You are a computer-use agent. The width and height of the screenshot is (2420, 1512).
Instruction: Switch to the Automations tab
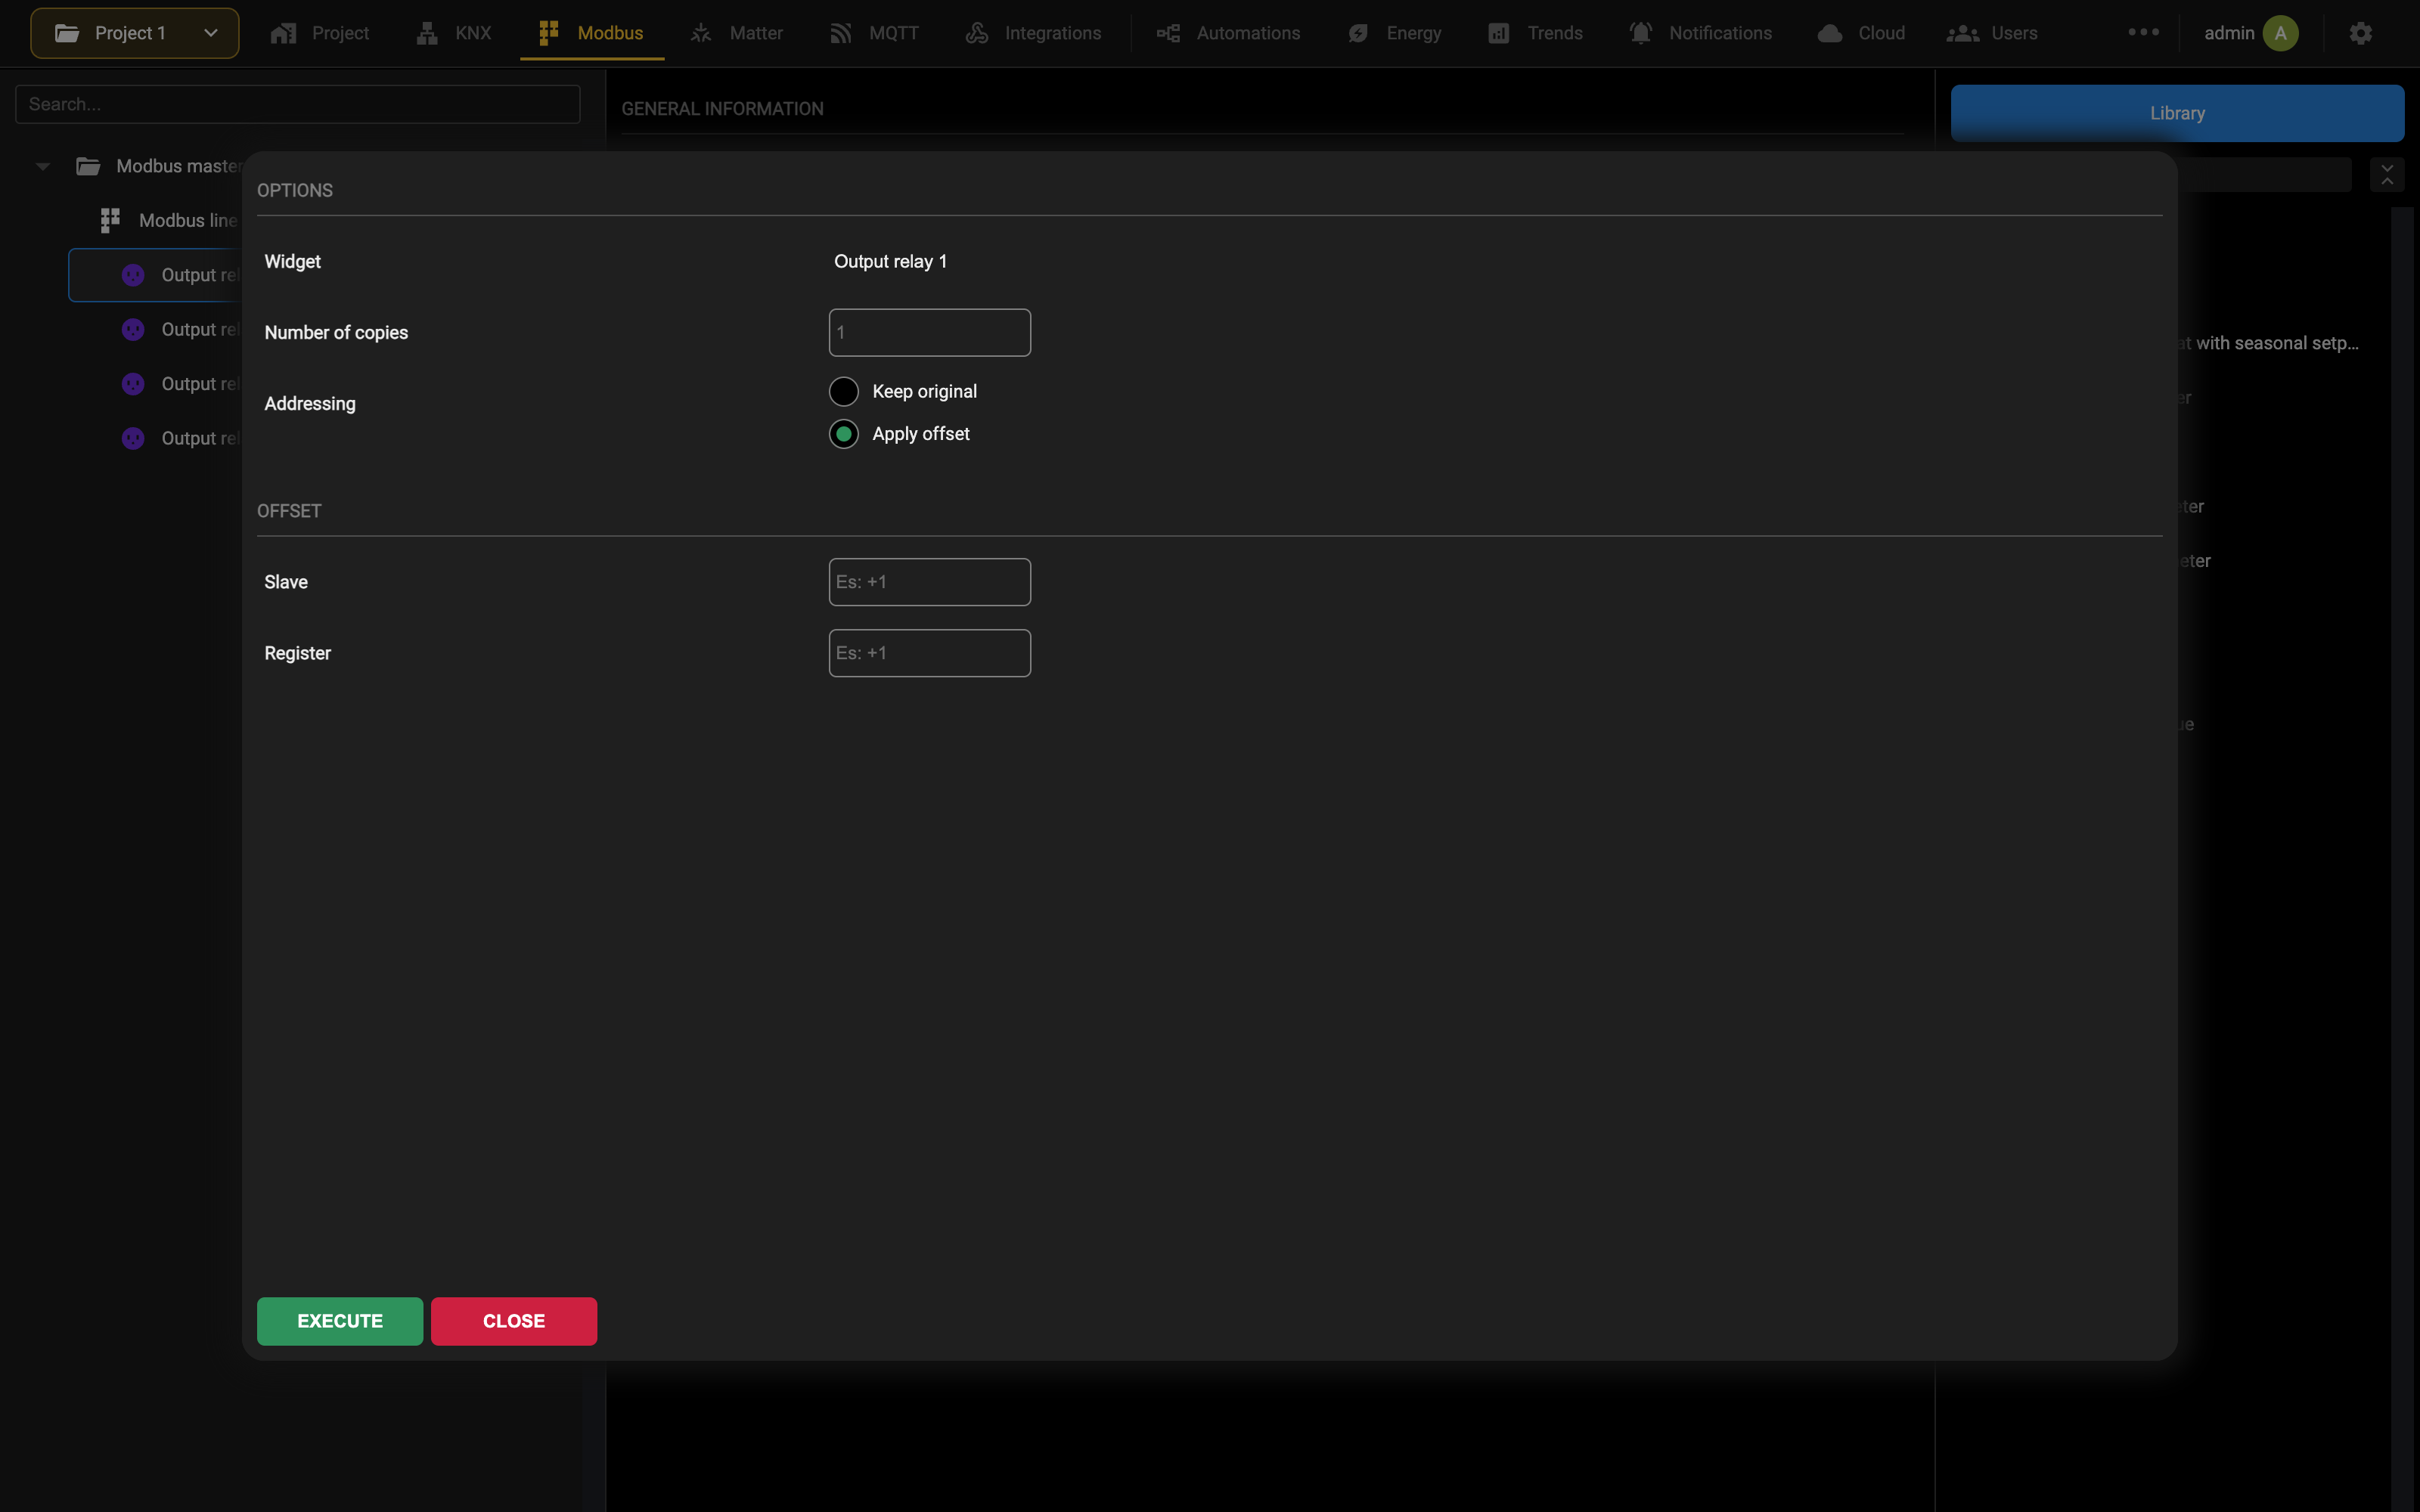(1229, 33)
